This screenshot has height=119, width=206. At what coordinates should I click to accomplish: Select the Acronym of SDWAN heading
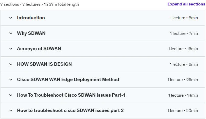(39, 49)
